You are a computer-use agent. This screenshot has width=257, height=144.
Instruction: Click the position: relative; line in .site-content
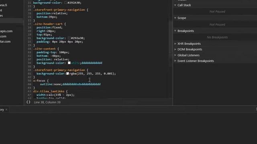(53, 60)
